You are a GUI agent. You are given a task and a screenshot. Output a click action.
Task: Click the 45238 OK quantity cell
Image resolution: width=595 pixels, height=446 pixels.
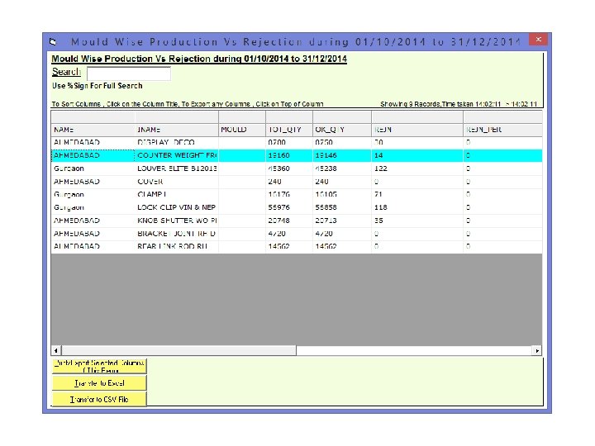click(x=342, y=168)
